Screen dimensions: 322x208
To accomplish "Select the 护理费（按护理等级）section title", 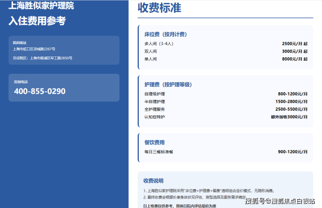I will pyautogui.click(x=168, y=84).
